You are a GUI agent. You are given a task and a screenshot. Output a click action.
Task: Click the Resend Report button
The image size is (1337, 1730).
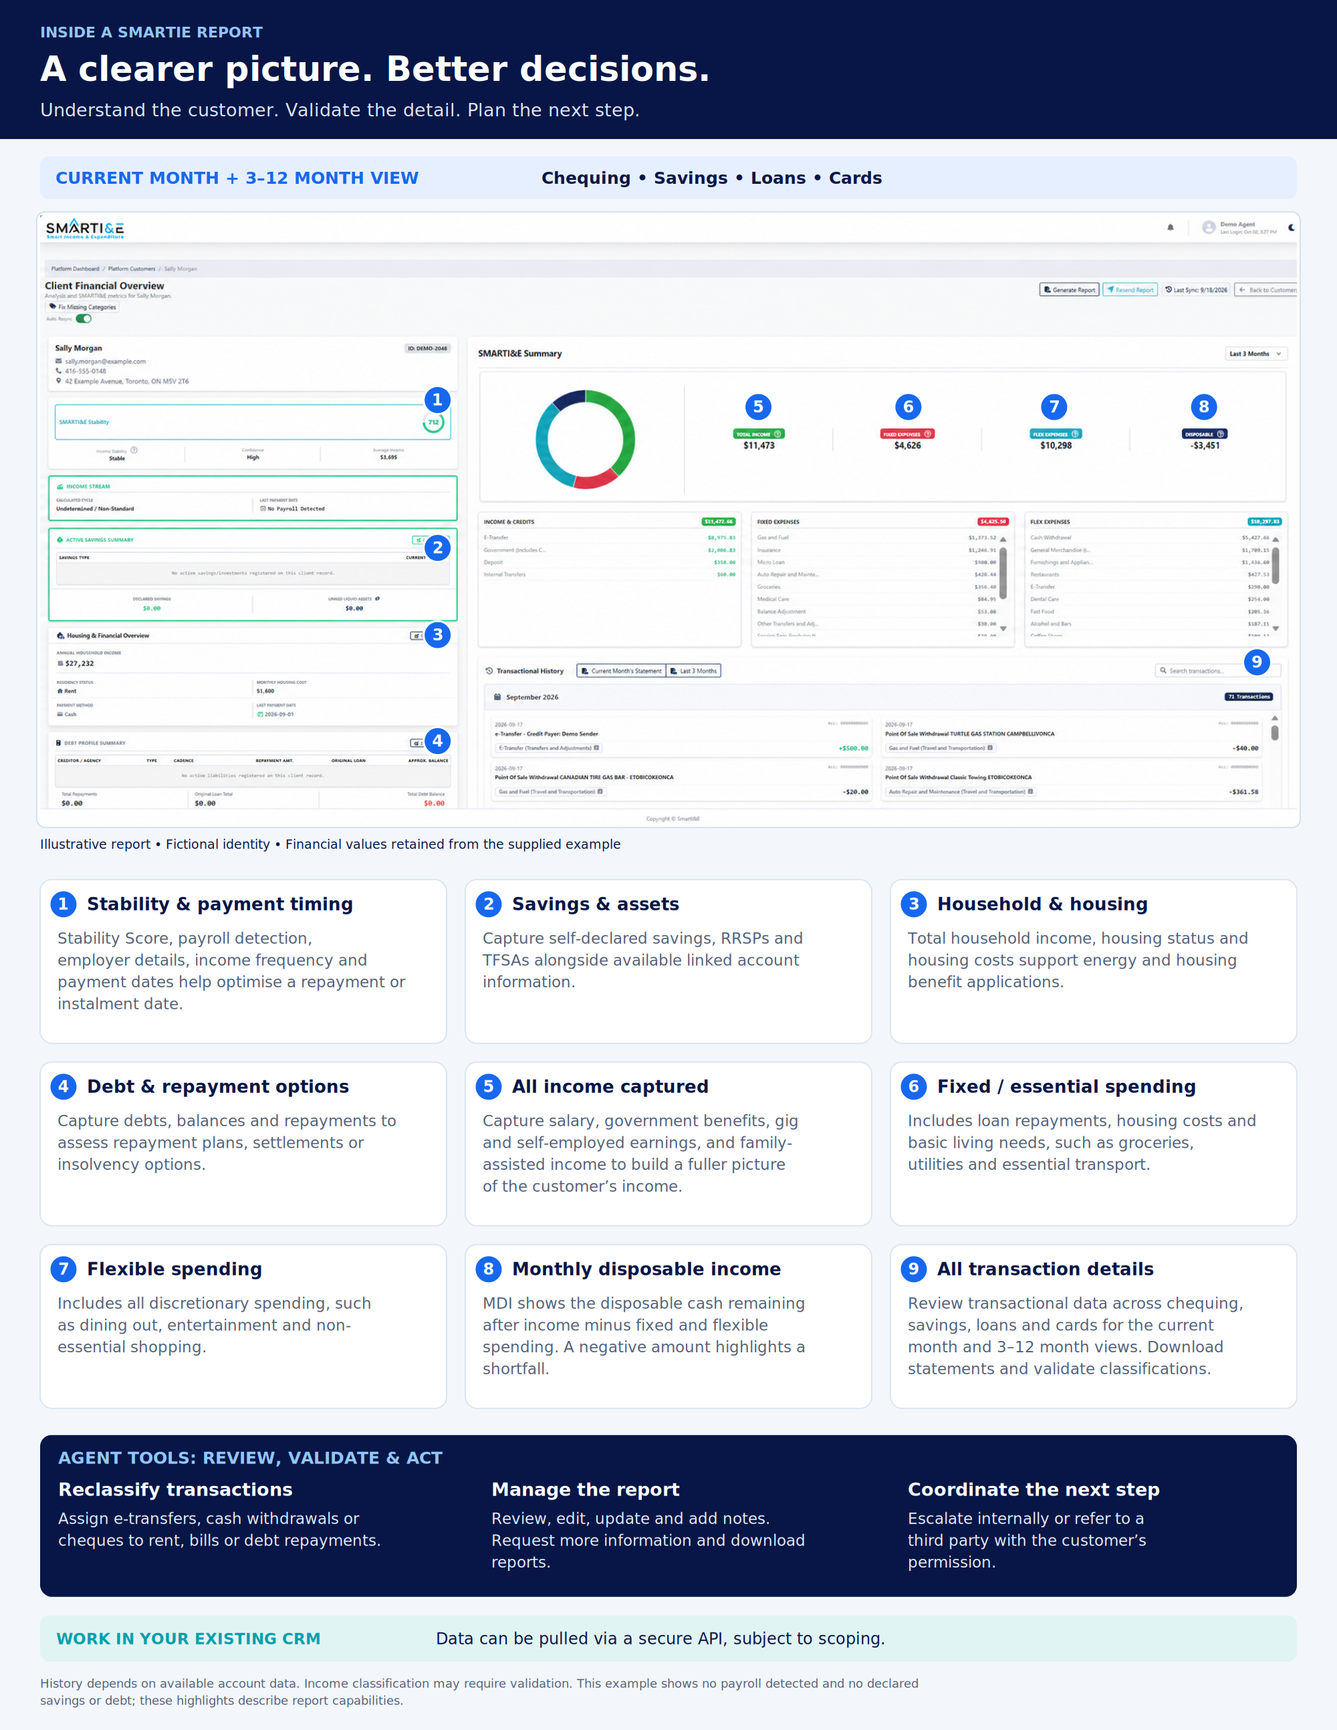coord(1130,290)
